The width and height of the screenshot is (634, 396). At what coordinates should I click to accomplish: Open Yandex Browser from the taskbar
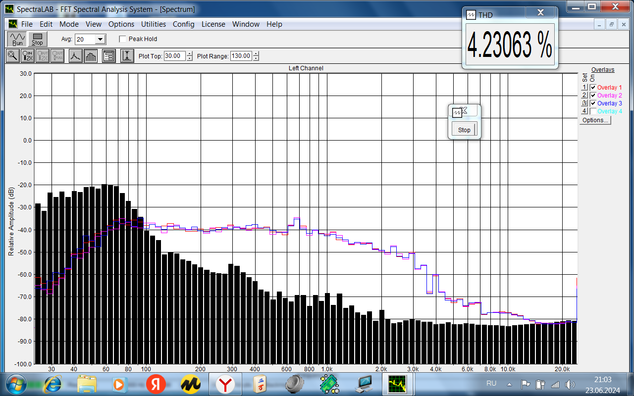tap(225, 384)
